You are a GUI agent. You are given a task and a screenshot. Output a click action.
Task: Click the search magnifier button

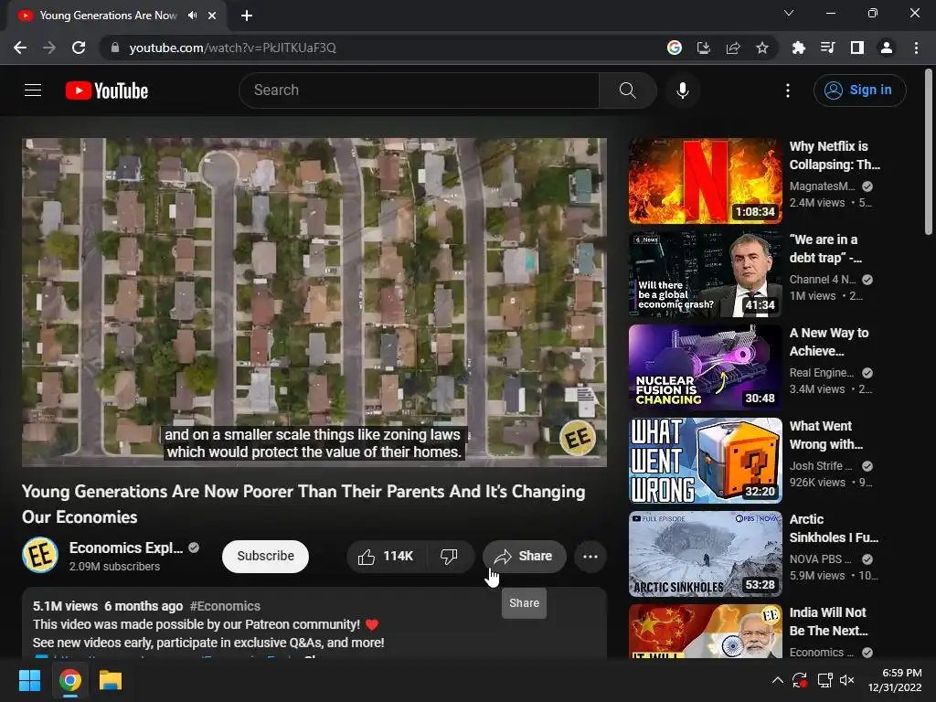(x=627, y=90)
